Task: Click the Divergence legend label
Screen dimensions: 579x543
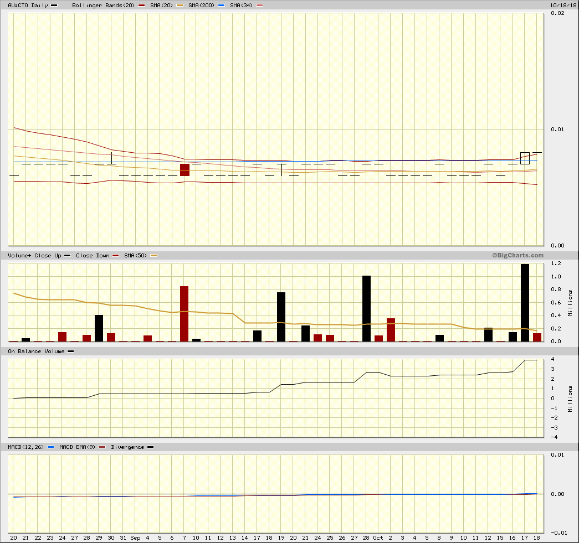Action: point(127,447)
